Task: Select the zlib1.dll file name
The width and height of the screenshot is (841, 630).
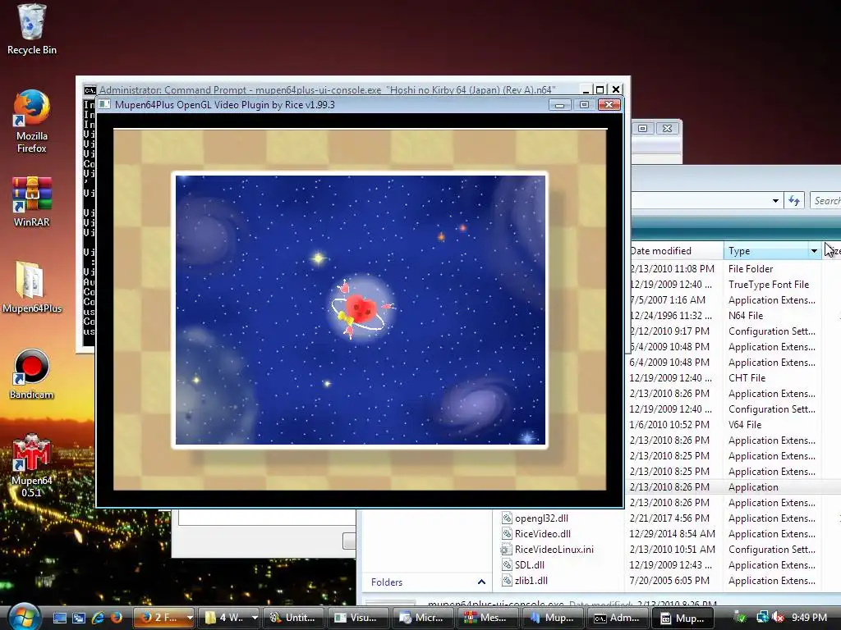Action: 531,580
